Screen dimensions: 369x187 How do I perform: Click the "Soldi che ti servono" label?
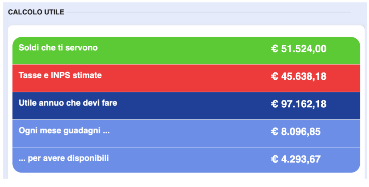tap(58, 48)
